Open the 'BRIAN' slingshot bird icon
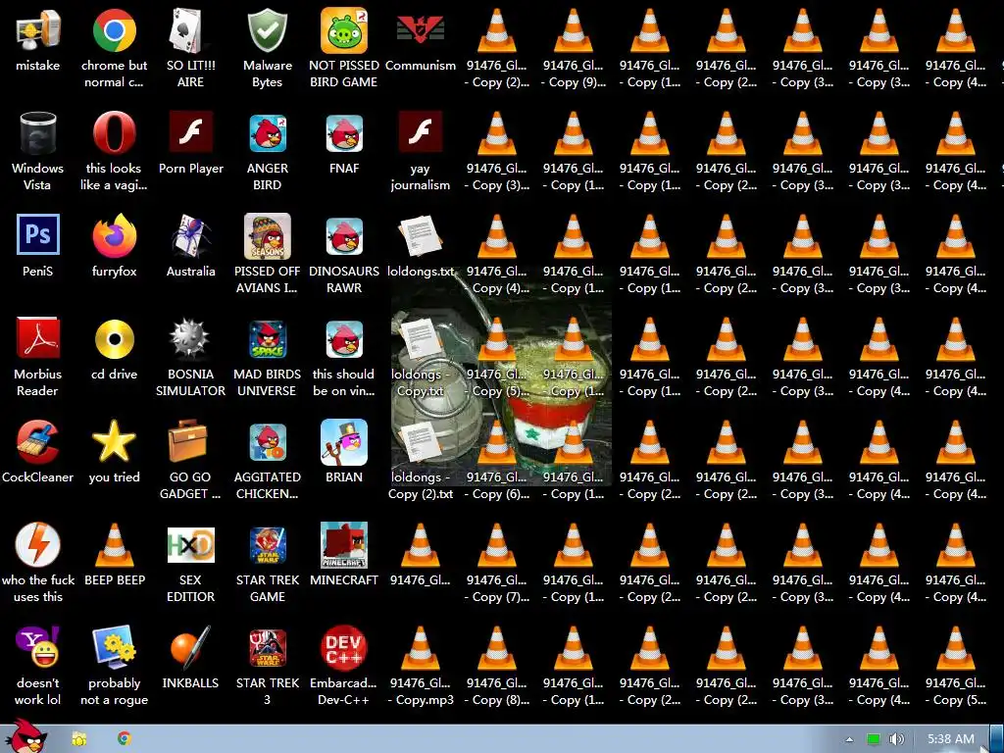Viewport: 1004px width, 753px height. click(344, 442)
